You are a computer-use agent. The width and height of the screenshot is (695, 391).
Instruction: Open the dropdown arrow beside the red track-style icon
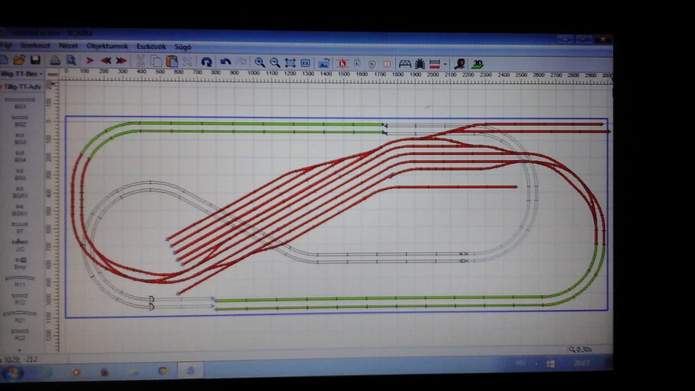(445, 64)
